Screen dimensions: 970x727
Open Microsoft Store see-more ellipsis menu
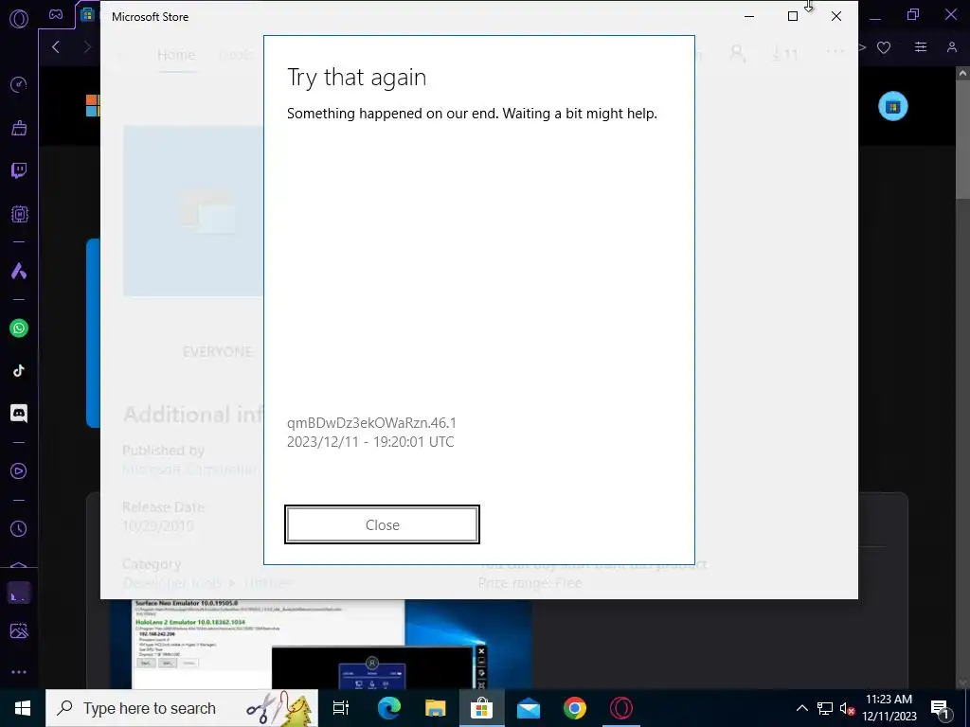(x=835, y=52)
